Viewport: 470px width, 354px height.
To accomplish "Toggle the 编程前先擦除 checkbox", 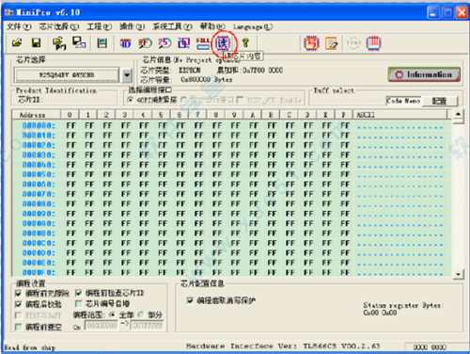I will [x=19, y=294].
